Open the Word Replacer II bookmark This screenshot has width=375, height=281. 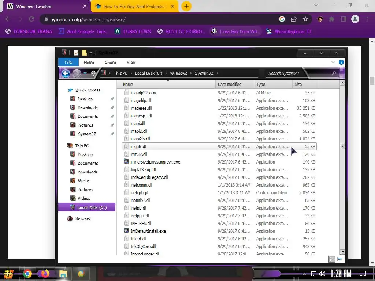289,31
